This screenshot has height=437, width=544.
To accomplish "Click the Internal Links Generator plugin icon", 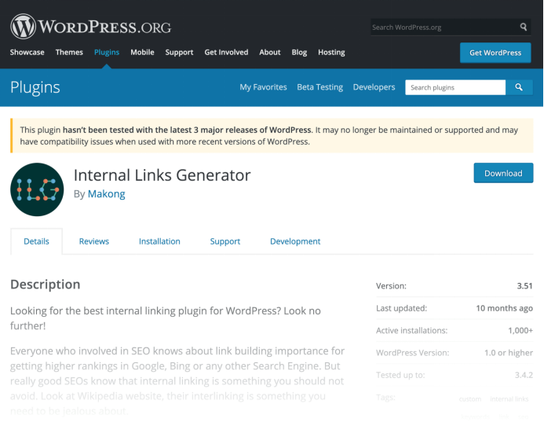I will click(37, 189).
